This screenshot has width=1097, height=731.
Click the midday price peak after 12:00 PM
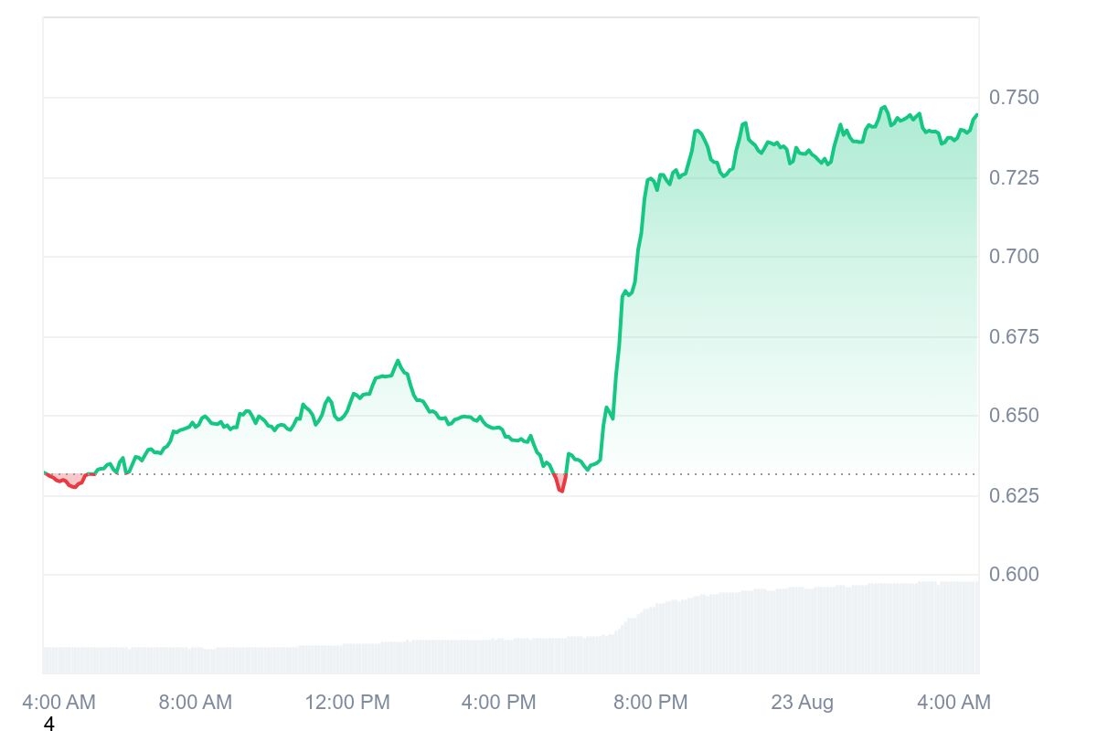398,362
